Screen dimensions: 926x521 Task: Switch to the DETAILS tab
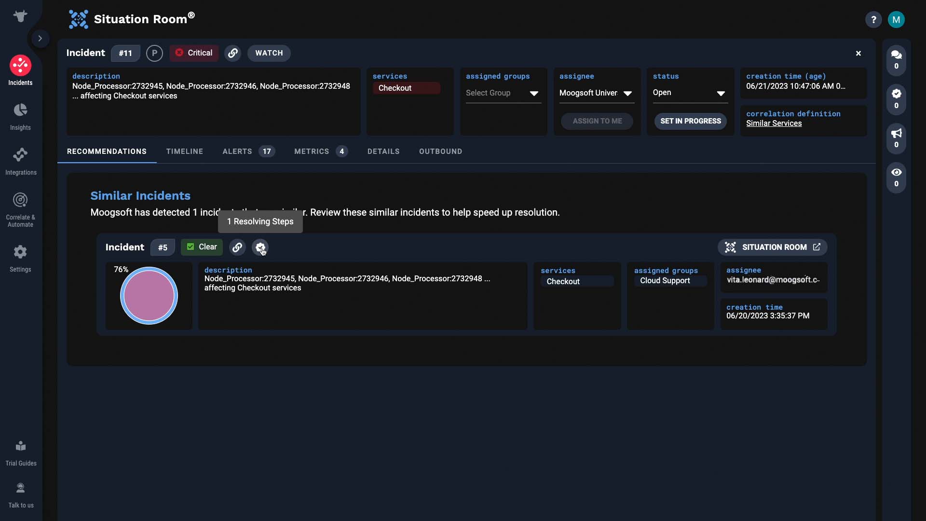(x=383, y=151)
